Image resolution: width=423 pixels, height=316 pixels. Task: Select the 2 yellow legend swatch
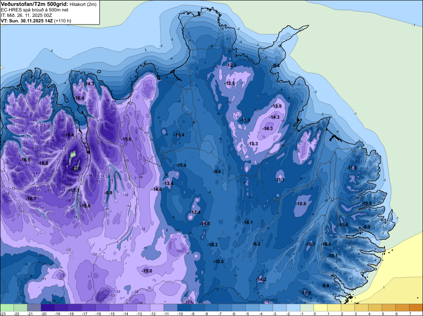pyautogui.click(x=348, y=308)
